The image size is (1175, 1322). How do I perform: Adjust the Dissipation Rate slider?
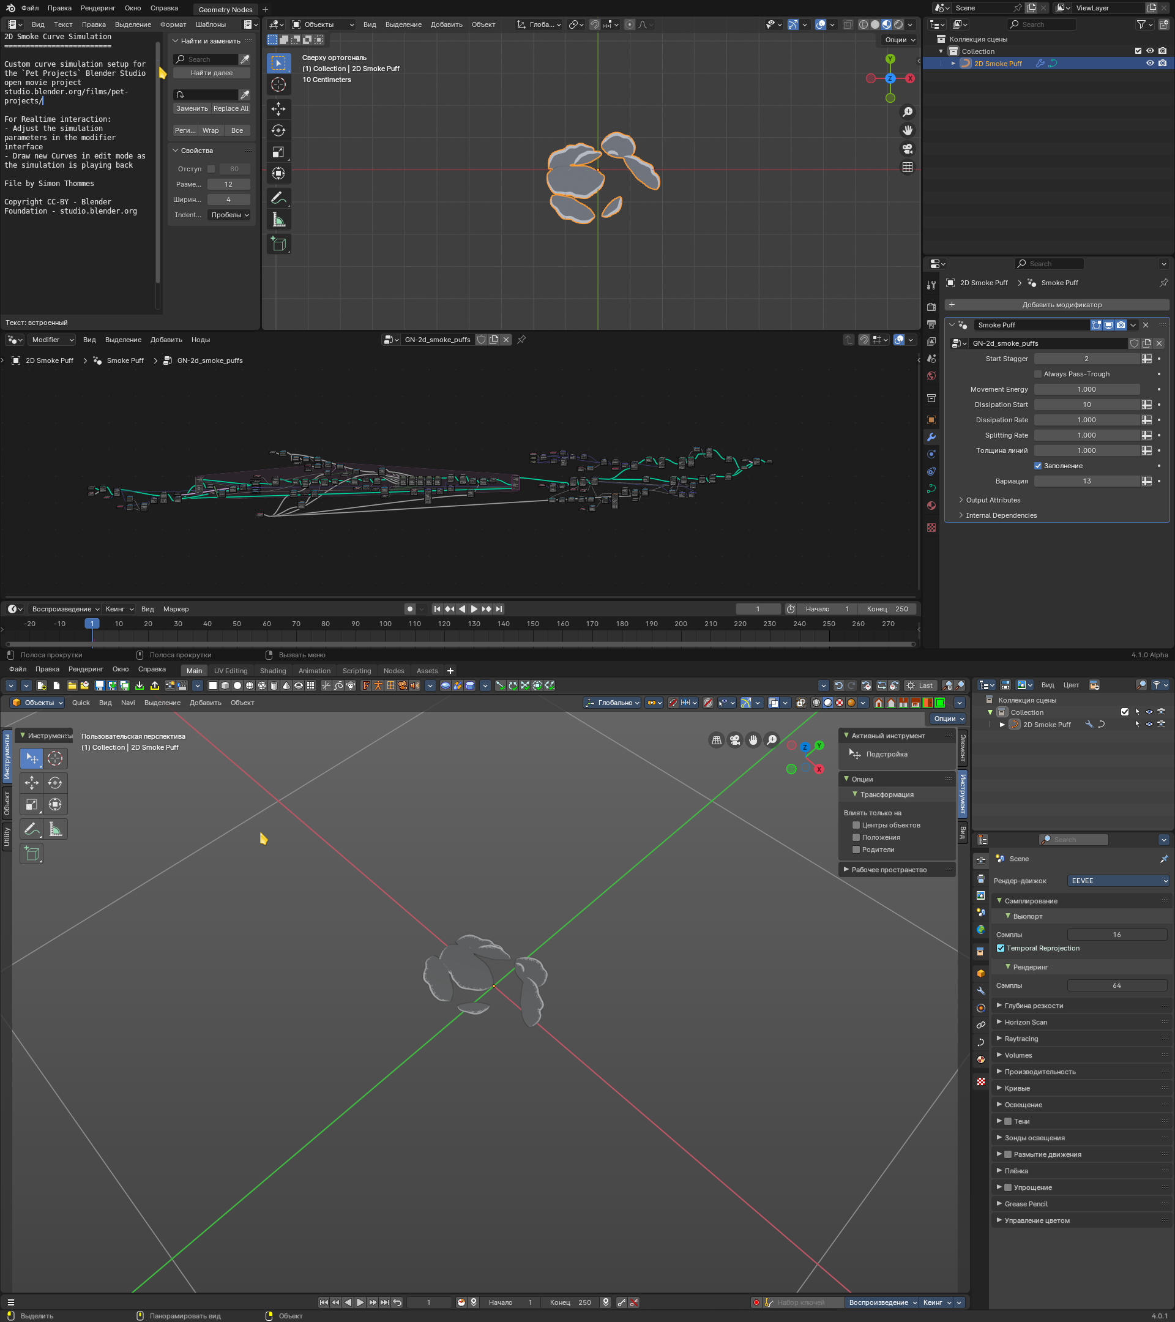click(x=1086, y=420)
